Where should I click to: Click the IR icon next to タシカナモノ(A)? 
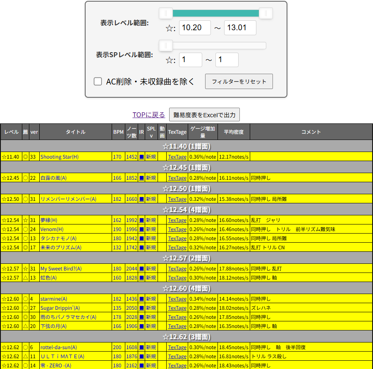point(141,239)
